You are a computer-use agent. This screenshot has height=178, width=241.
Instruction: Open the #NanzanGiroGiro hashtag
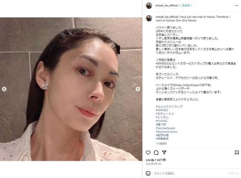pos(166,132)
